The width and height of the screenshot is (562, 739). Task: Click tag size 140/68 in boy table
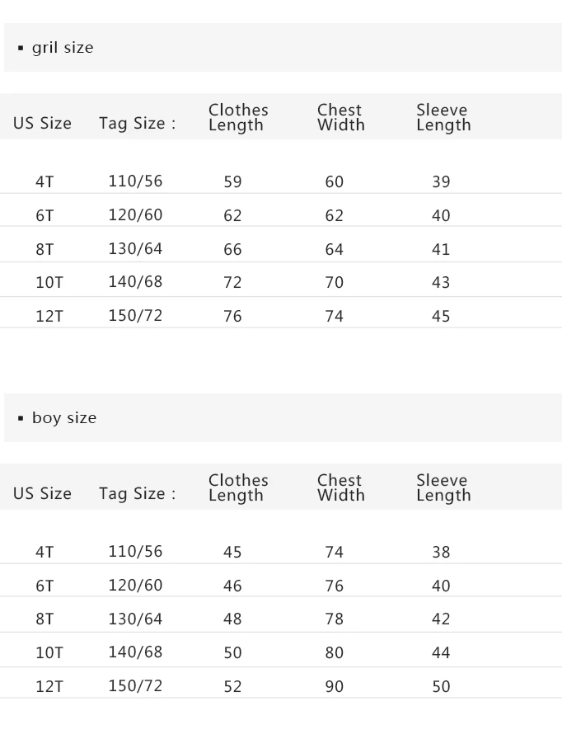(135, 652)
